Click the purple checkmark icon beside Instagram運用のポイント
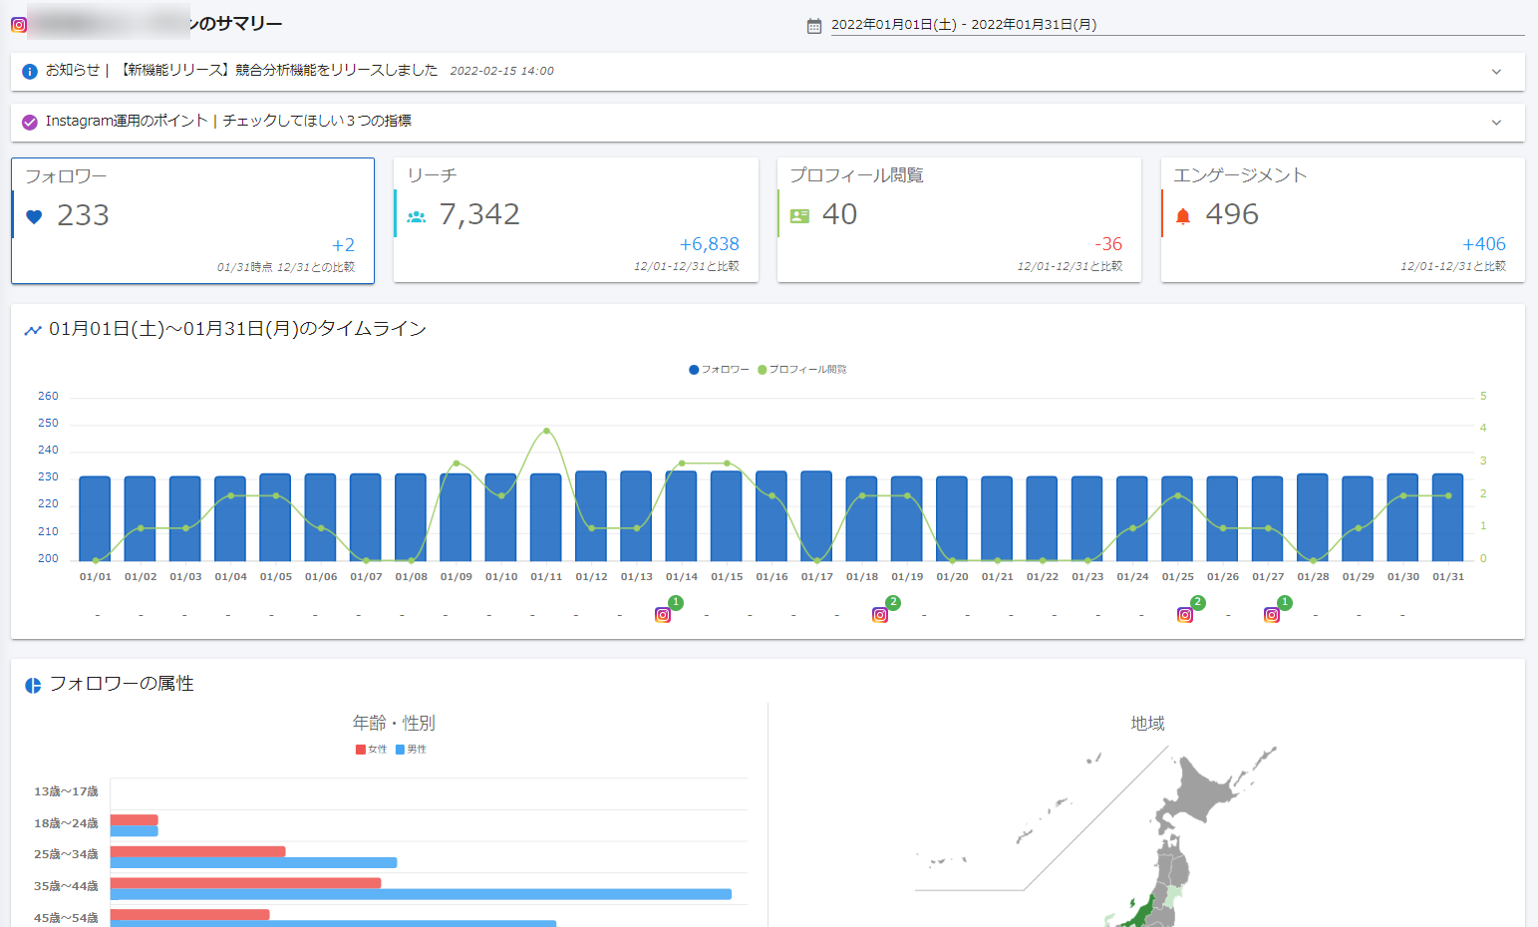Viewport: 1538px width, 927px height. click(30, 122)
